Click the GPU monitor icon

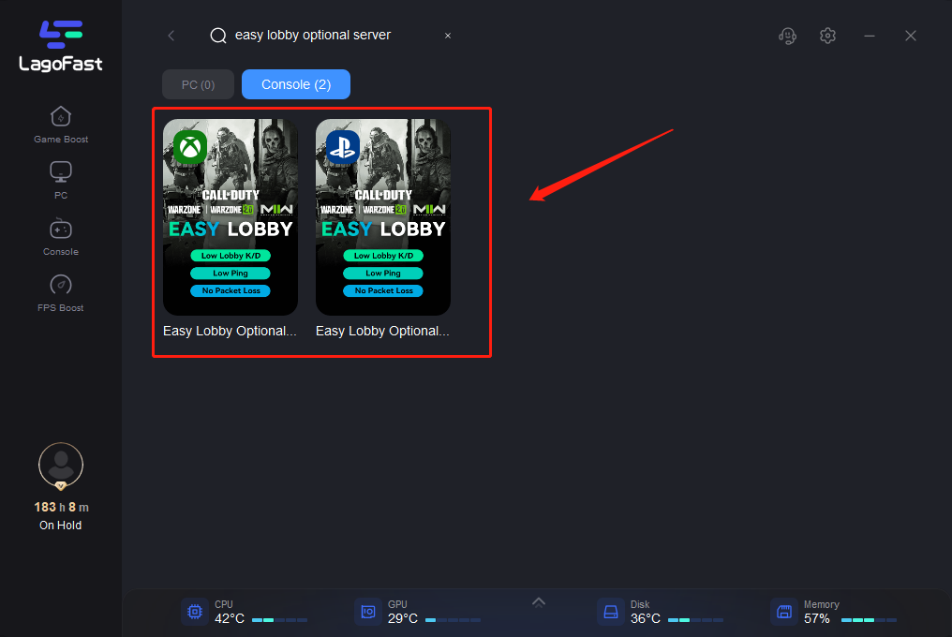(x=367, y=612)
